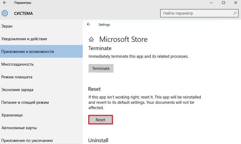Screen dimensions: 241x144
Task: Click the magnifier icon in the search box
Action: 235,13
